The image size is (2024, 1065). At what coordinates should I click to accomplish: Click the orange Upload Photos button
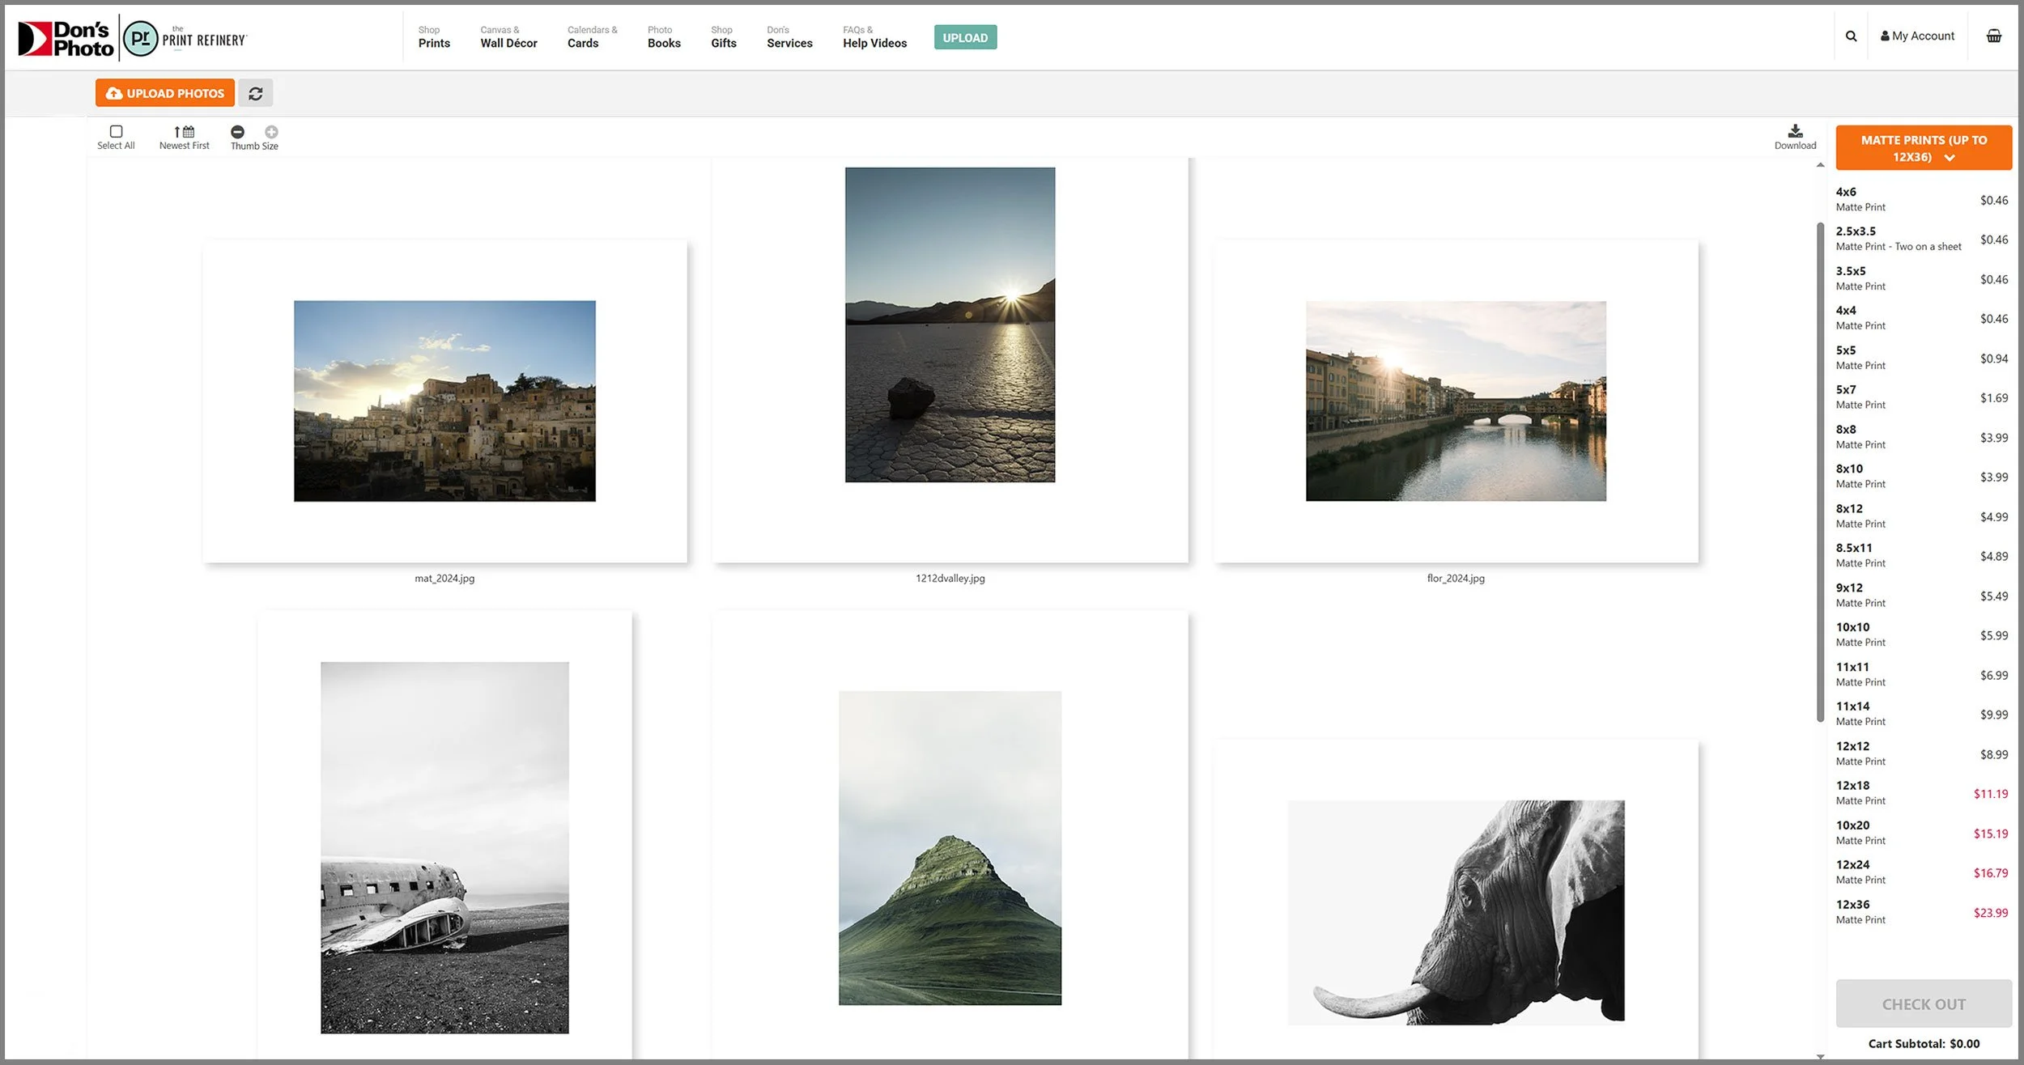click(x=165, y=94)
